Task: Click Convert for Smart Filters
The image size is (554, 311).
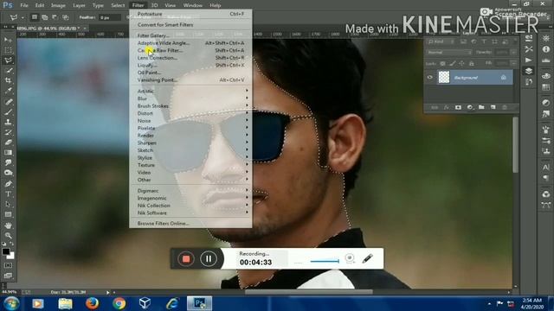Action: 190,25
